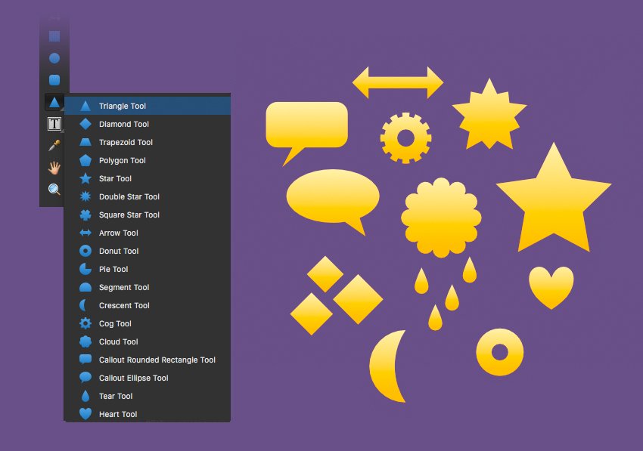Select the Rectangle tool in the toolbar
Screen dimensions: 643x451
[54, 36]
